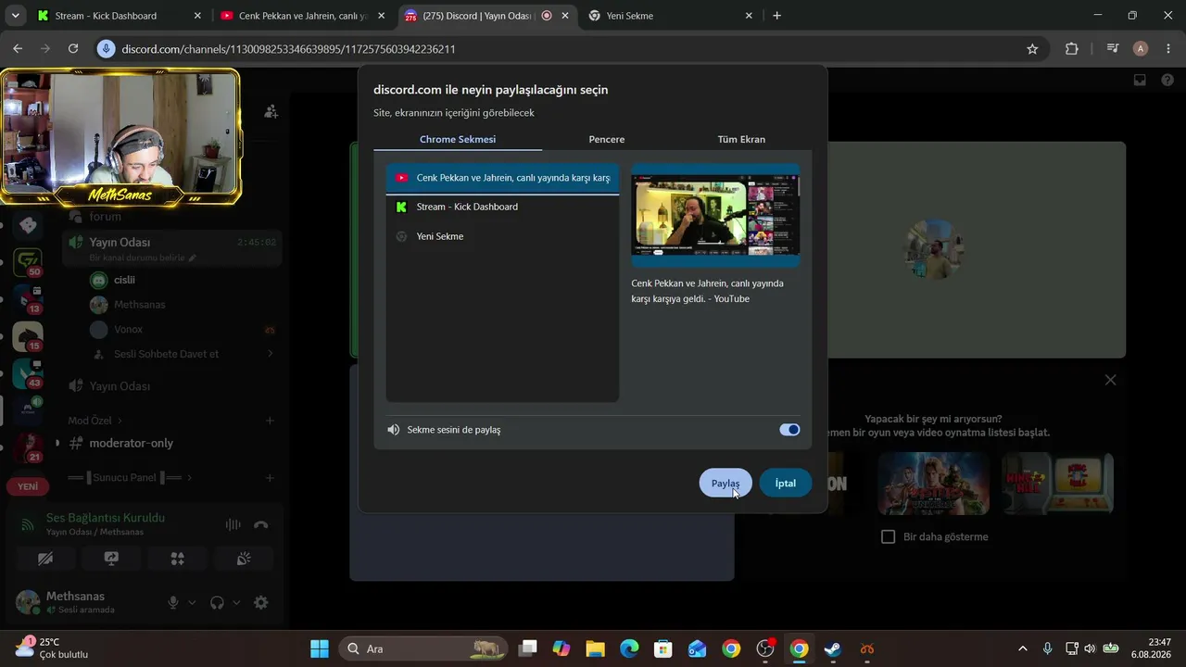Deafen with the headphones icon
The width and height of the screenshot is (1186, 667).
click(217, 602)
